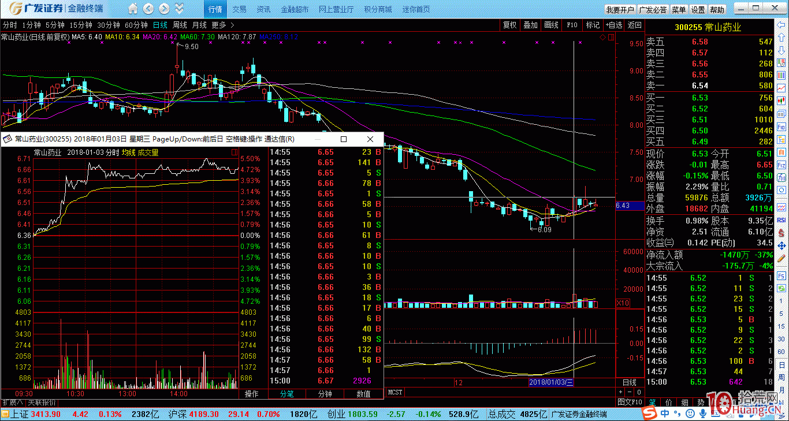Click notepad icon in popup window title
The width and height of the screenshot is (789, 421).
(x=7, y=139)
